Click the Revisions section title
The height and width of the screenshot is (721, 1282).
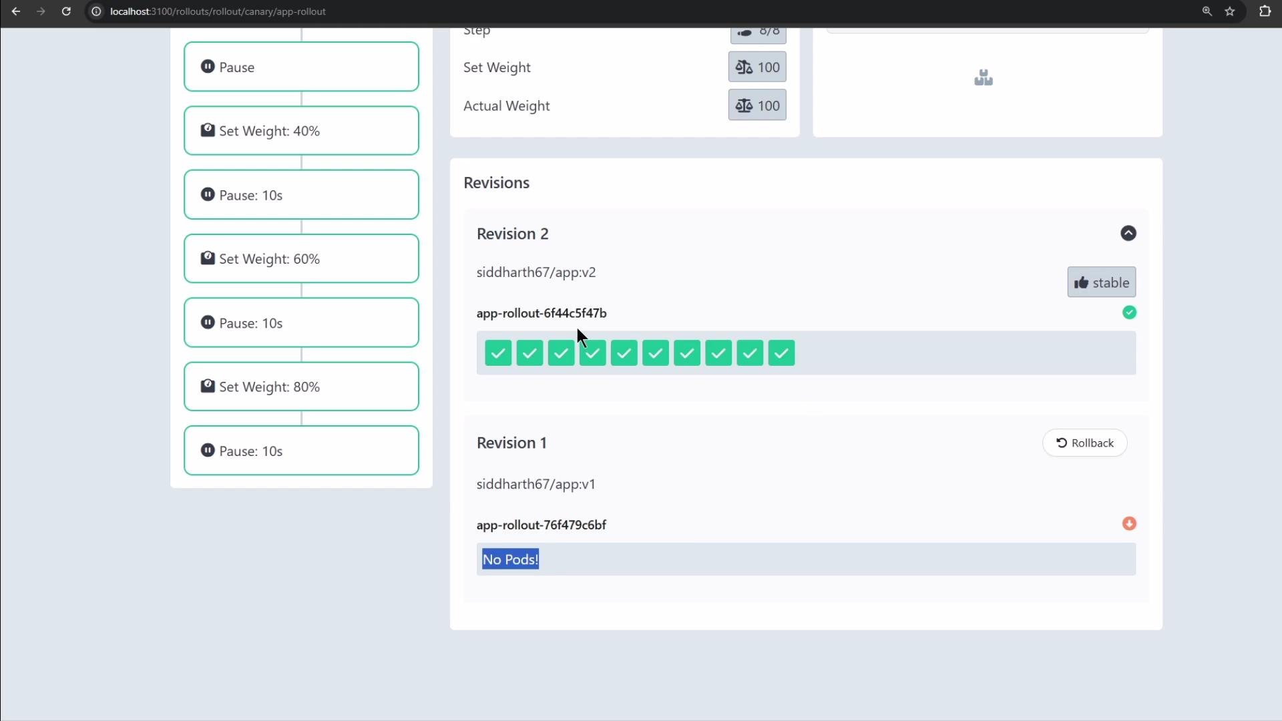tap(497, 183)
